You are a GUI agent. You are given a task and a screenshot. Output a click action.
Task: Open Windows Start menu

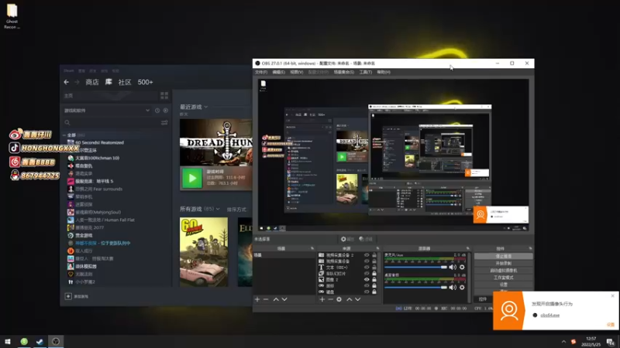pos(8,341)
